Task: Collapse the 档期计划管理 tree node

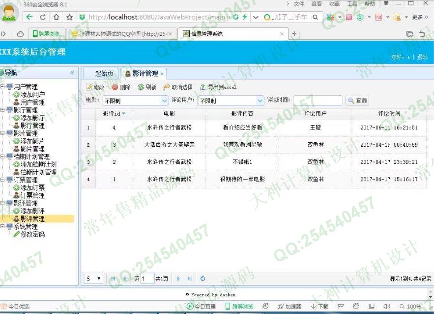Action: pyautogui.click(x=2, y=157)
